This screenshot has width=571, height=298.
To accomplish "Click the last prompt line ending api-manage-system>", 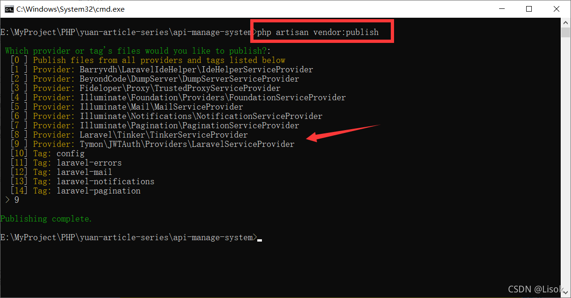I will click(x=128, y=237).
